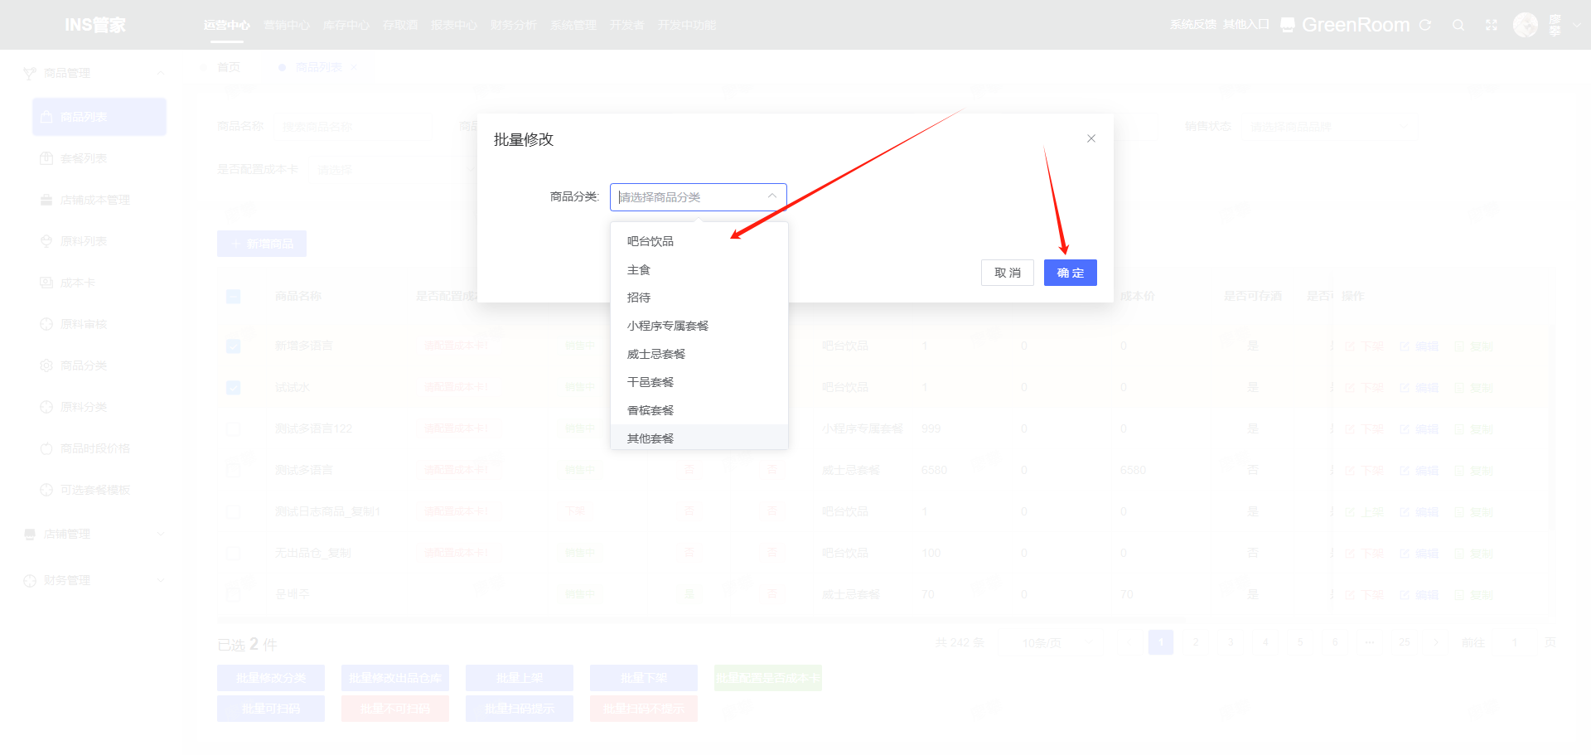
Task: Click the 商品时段价格 sidebar icon
Action: coord(46,448)
